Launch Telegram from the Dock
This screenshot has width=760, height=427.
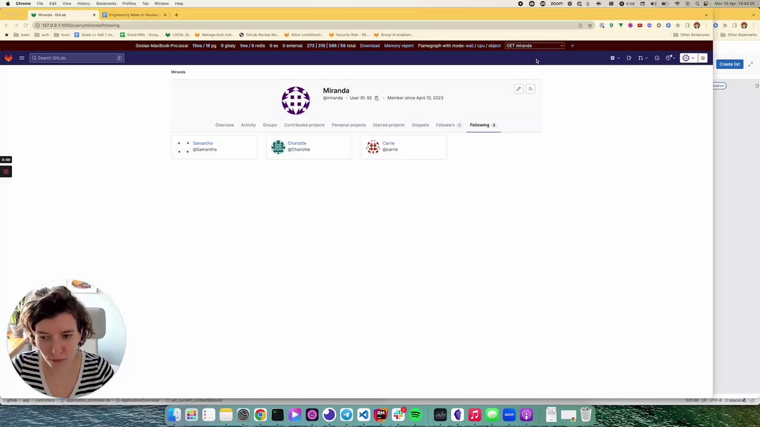pyautogui.click(x=346, y=415)
